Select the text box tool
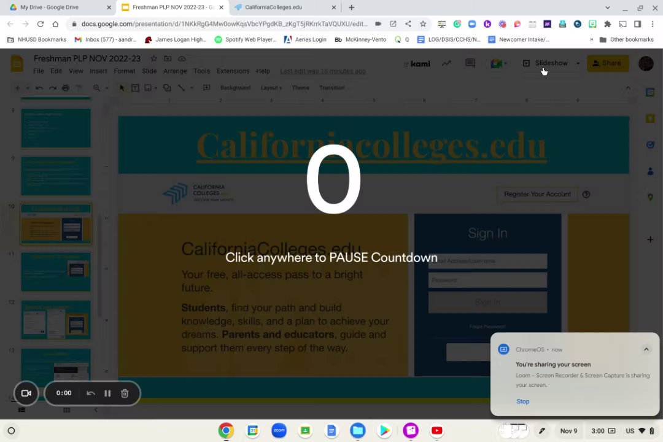Image resolution: width=663 pixels, height=442 pixels. pos(135,88)
